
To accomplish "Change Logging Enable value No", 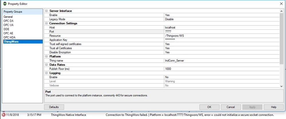I will [221, 77].
